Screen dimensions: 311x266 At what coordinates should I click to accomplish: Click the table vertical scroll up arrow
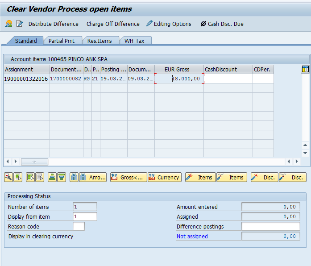(x=305, y=145)
